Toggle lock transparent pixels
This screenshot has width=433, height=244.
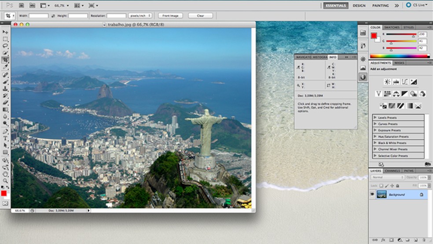coord(382,186)
